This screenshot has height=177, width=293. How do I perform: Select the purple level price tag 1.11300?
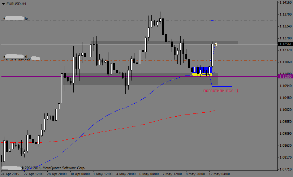pyautogui.click(x=285, y=77)
